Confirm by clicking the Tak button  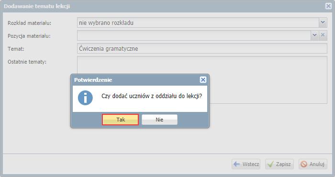tap(121, 120)
